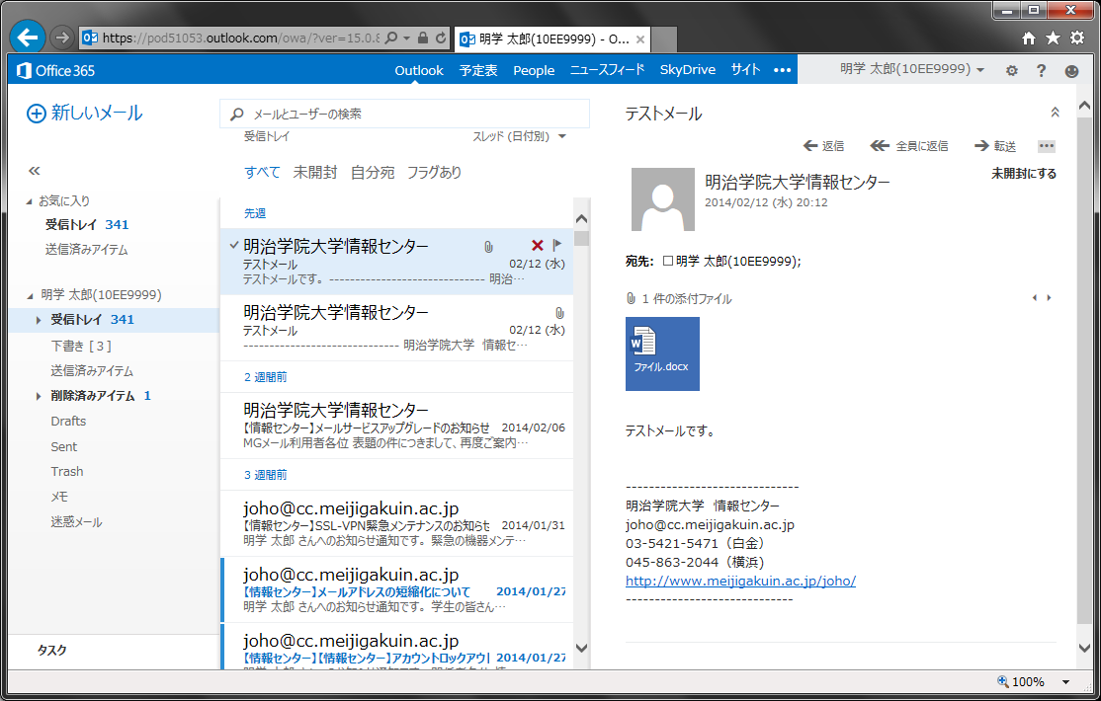Click the security lock icon in address bar

[423, 38]
